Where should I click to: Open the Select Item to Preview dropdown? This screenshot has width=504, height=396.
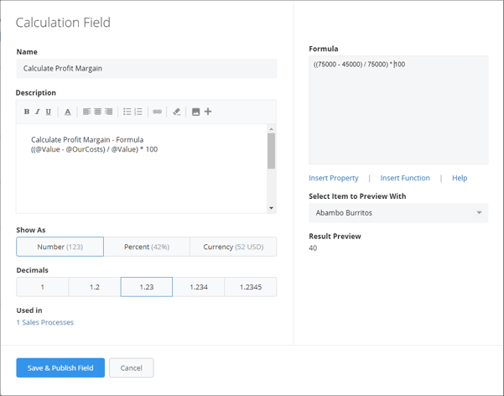398,213
